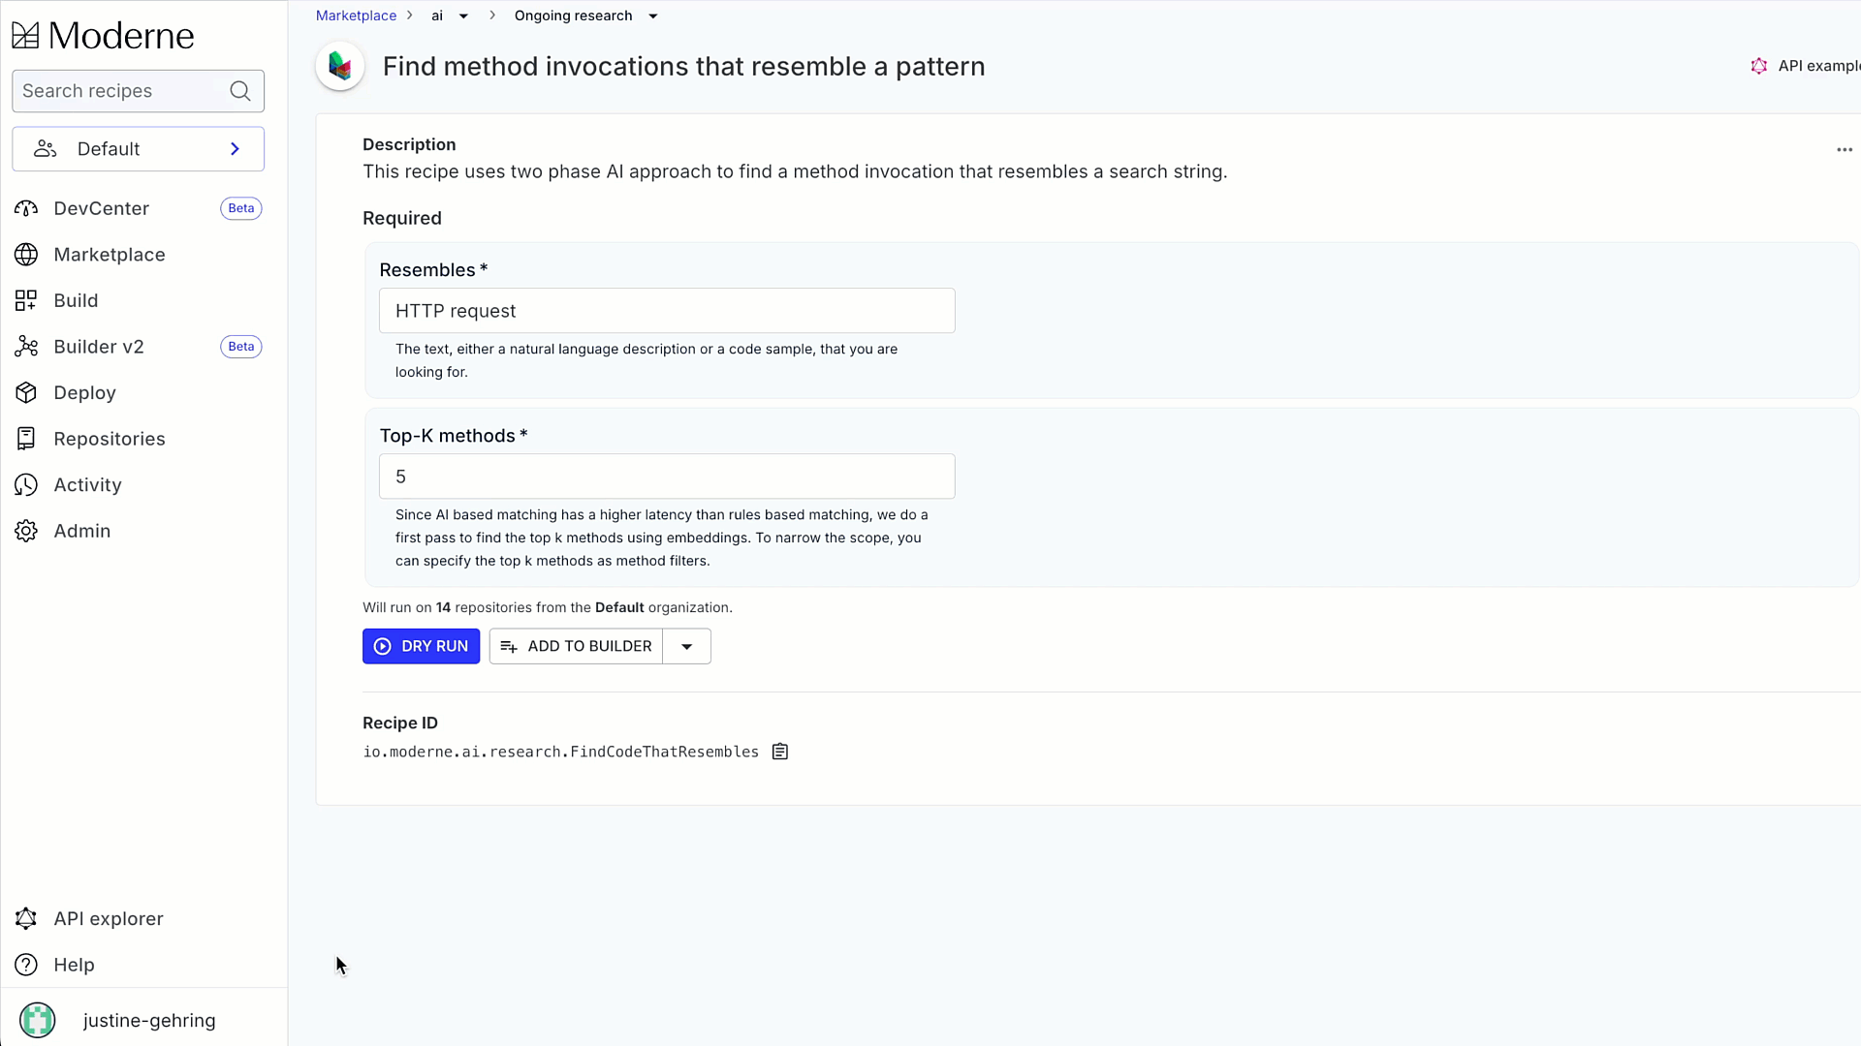
Task: Click the justine-gehring avatar
Action: pos(38,1020)
